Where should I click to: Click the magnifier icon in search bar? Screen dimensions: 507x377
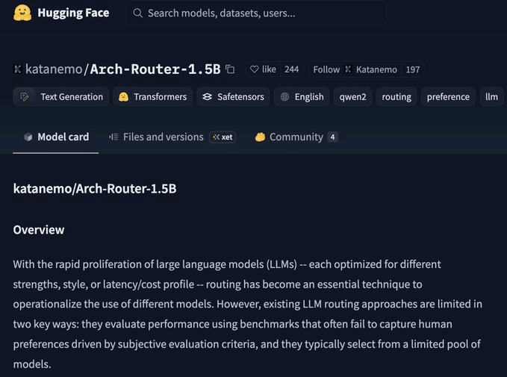click(x=137, y=13)
